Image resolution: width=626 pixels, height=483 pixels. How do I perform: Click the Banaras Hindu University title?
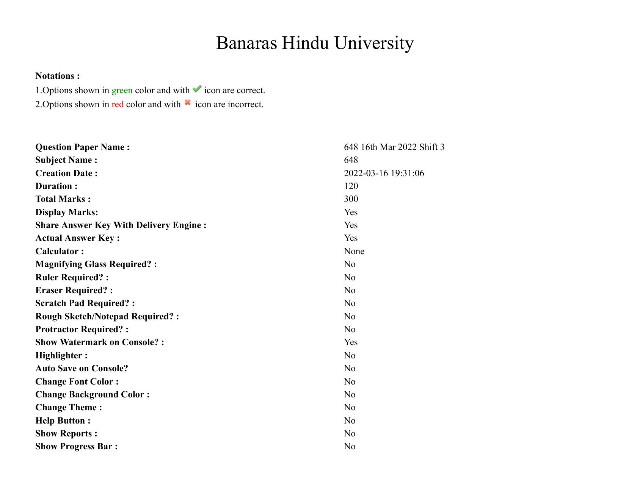pos(315,43)
